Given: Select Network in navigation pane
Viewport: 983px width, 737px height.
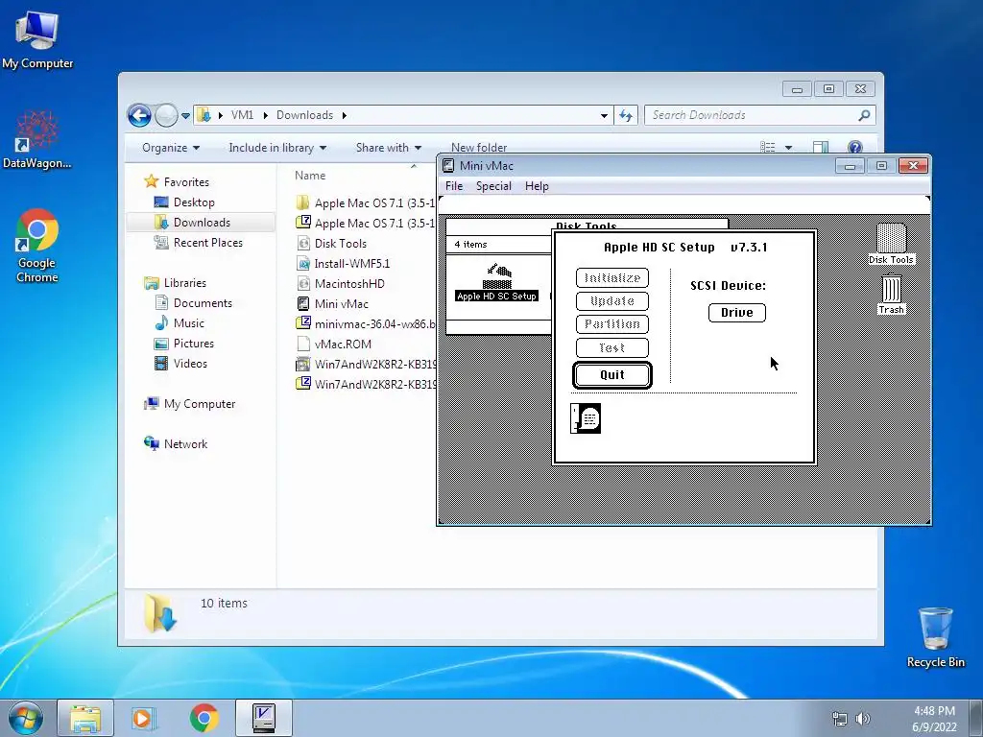Looking at the screenshot, I should pos(185,444).
